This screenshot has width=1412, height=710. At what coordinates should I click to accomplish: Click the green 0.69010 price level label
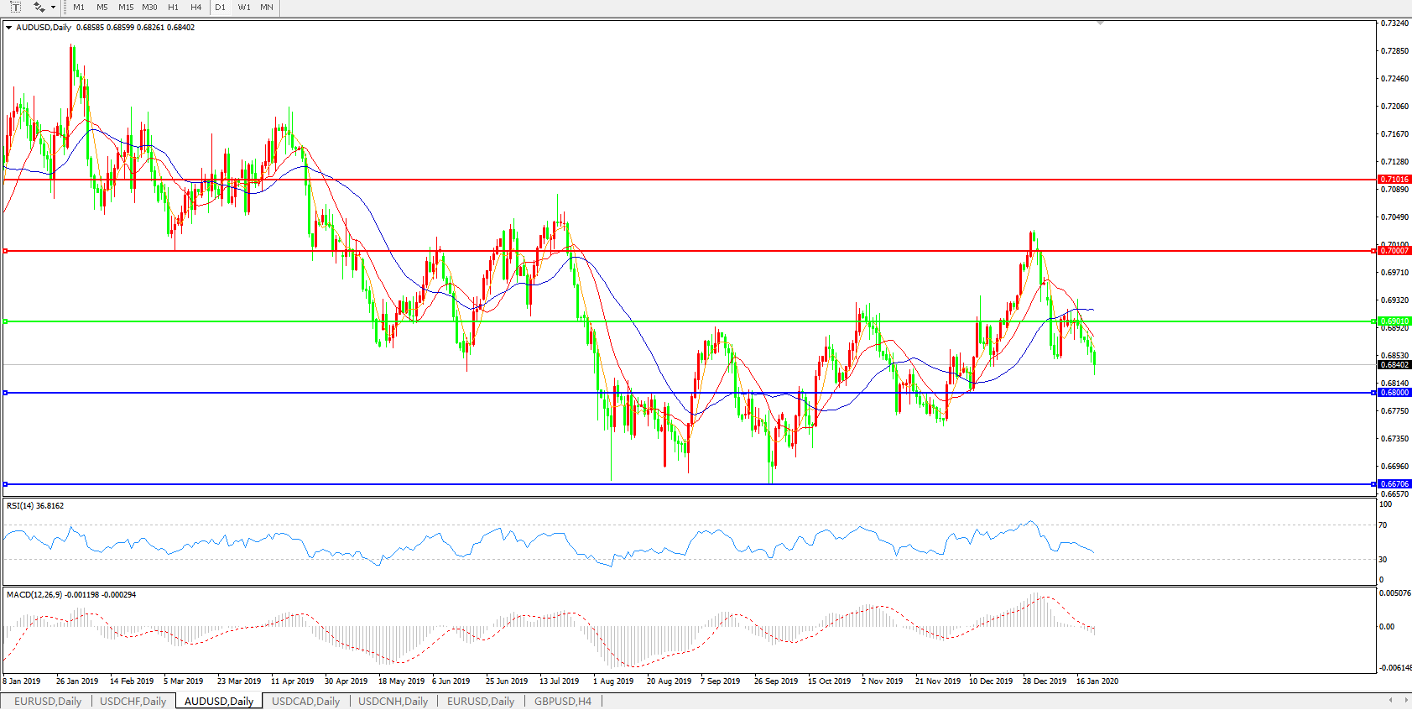(1394, 321)
